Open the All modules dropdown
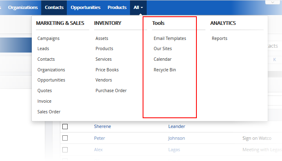 click(138, 8)
